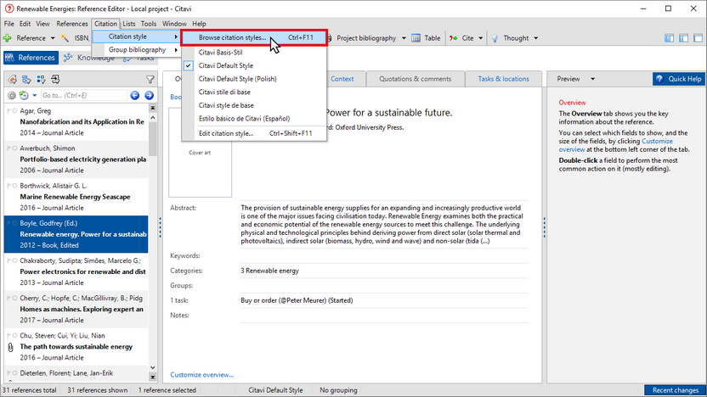This screenshot has height=397, width=707.
Task: Open the Project bibliography dropdown arrow
Action: [x=404, y=38]
